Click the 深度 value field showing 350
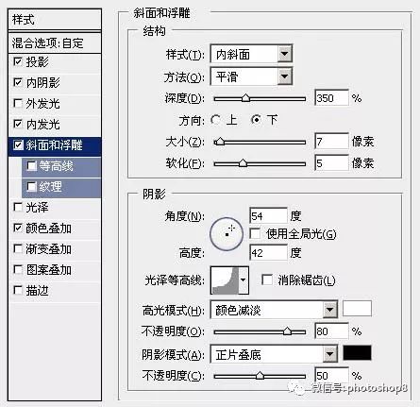The height and width of the screenshot is (407, 420). tap(331, 98)
